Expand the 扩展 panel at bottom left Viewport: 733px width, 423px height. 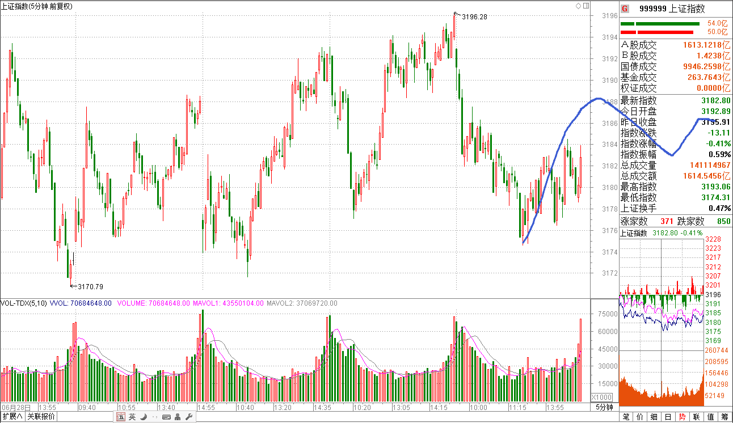click(x=12, y=417)
